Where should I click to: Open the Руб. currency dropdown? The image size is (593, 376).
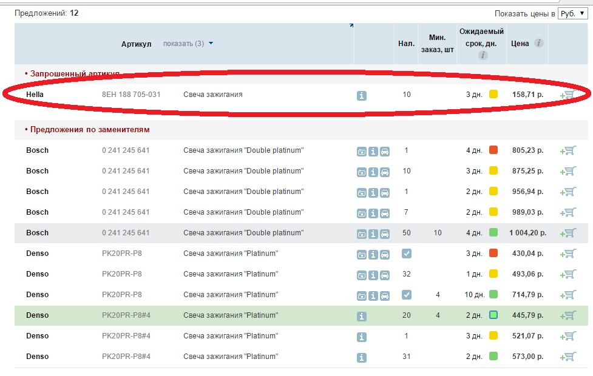click(x=572, y=13)
